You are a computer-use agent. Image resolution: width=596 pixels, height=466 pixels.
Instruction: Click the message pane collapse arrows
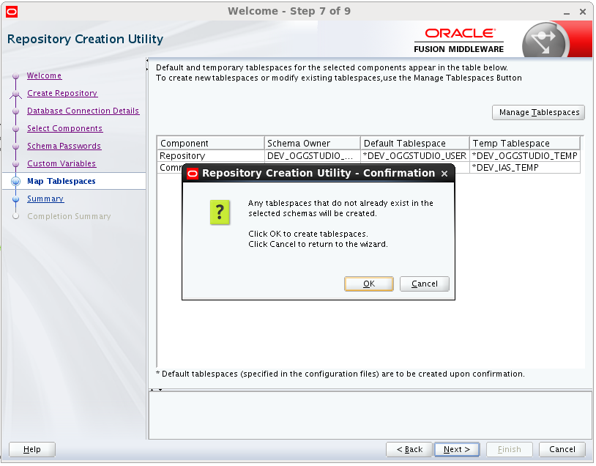click(x=156, y=390)
